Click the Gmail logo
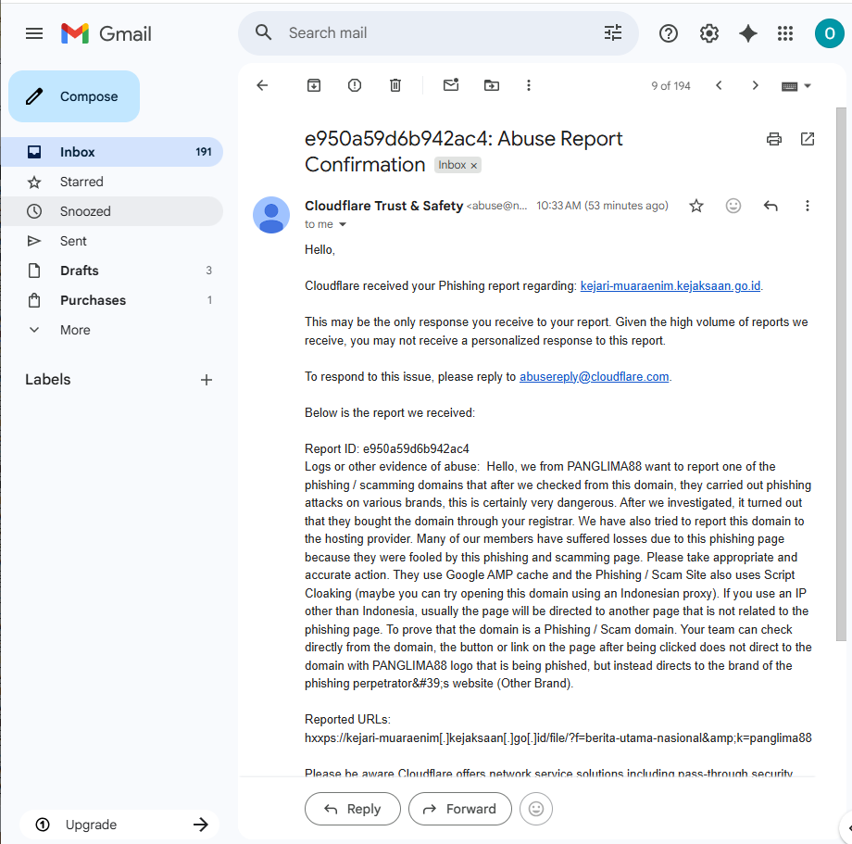This screenshot has height=844, width=852. pyautogui.click(x=106, y=33)
